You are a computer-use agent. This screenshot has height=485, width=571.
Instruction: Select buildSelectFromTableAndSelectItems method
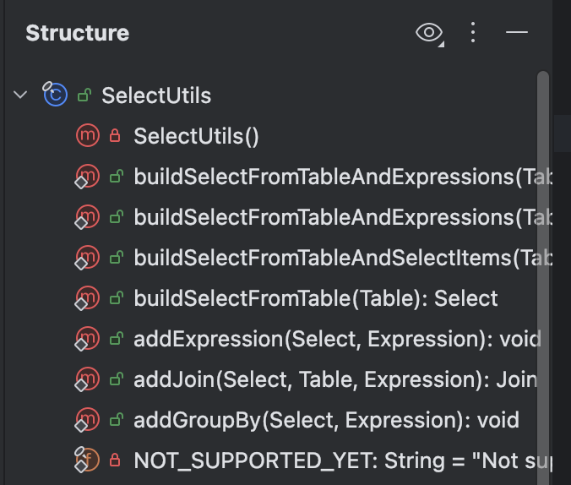pos(343,258)
